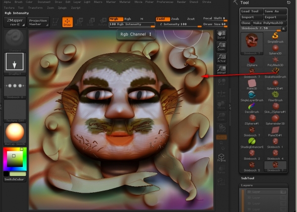Select the Skinbosch 4 tool
This screenshot has height=212, width=297.
click(275, 153)
